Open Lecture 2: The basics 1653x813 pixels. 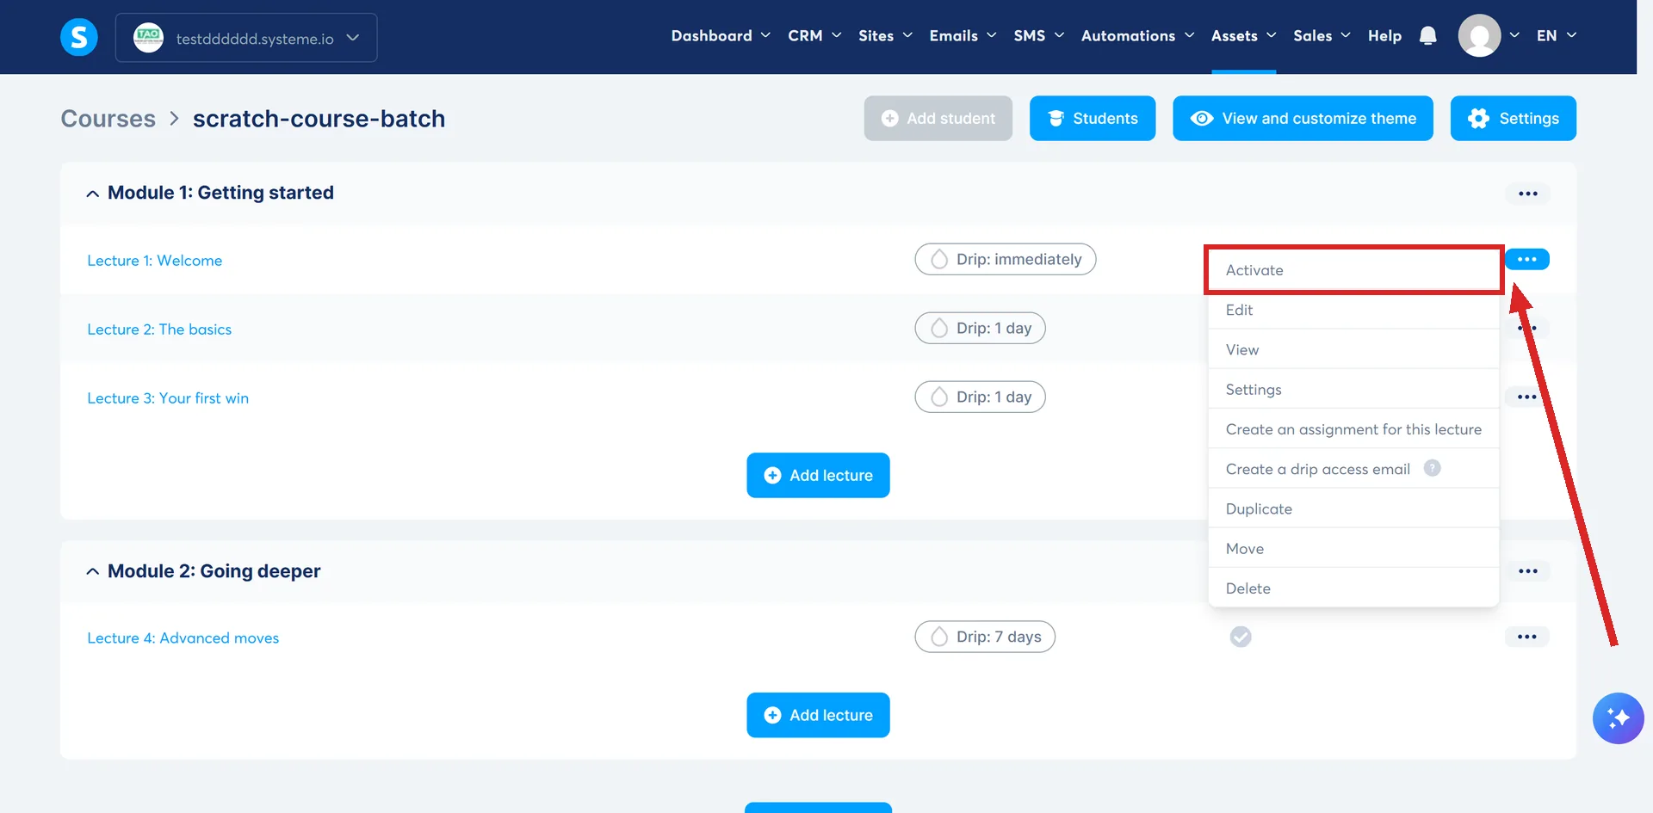tap(159, 330)
